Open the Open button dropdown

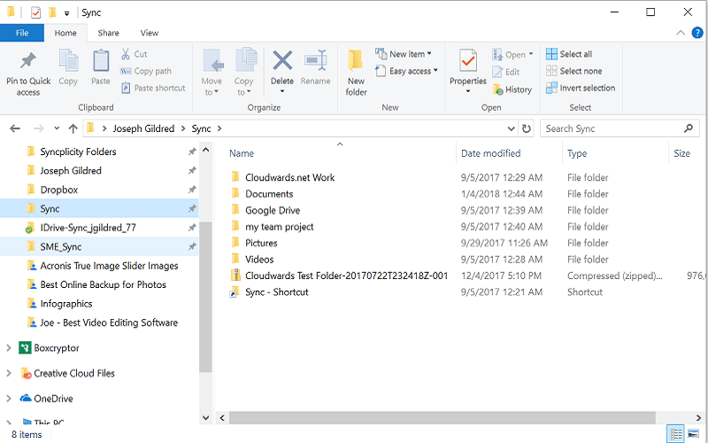click(531, 54)
